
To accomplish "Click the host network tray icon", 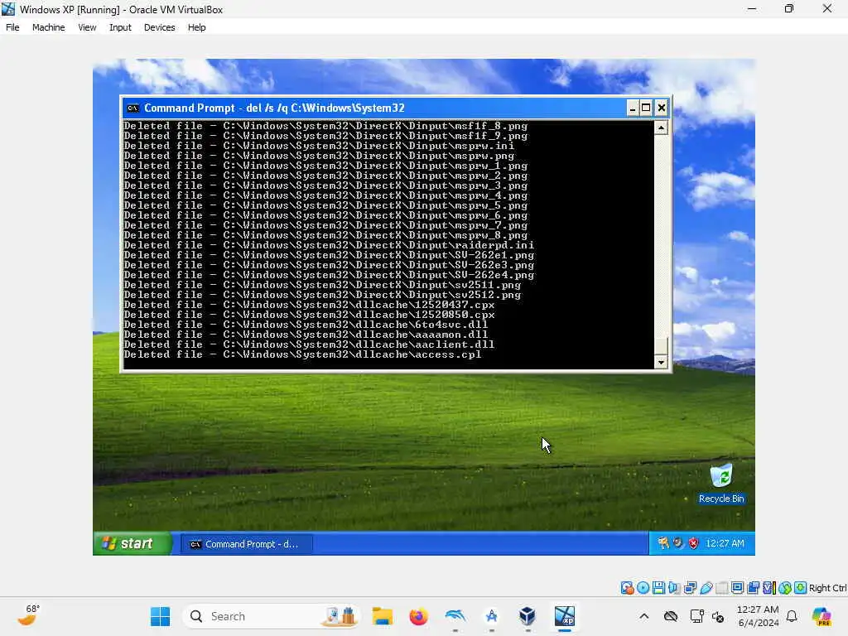I will [696, 616].
